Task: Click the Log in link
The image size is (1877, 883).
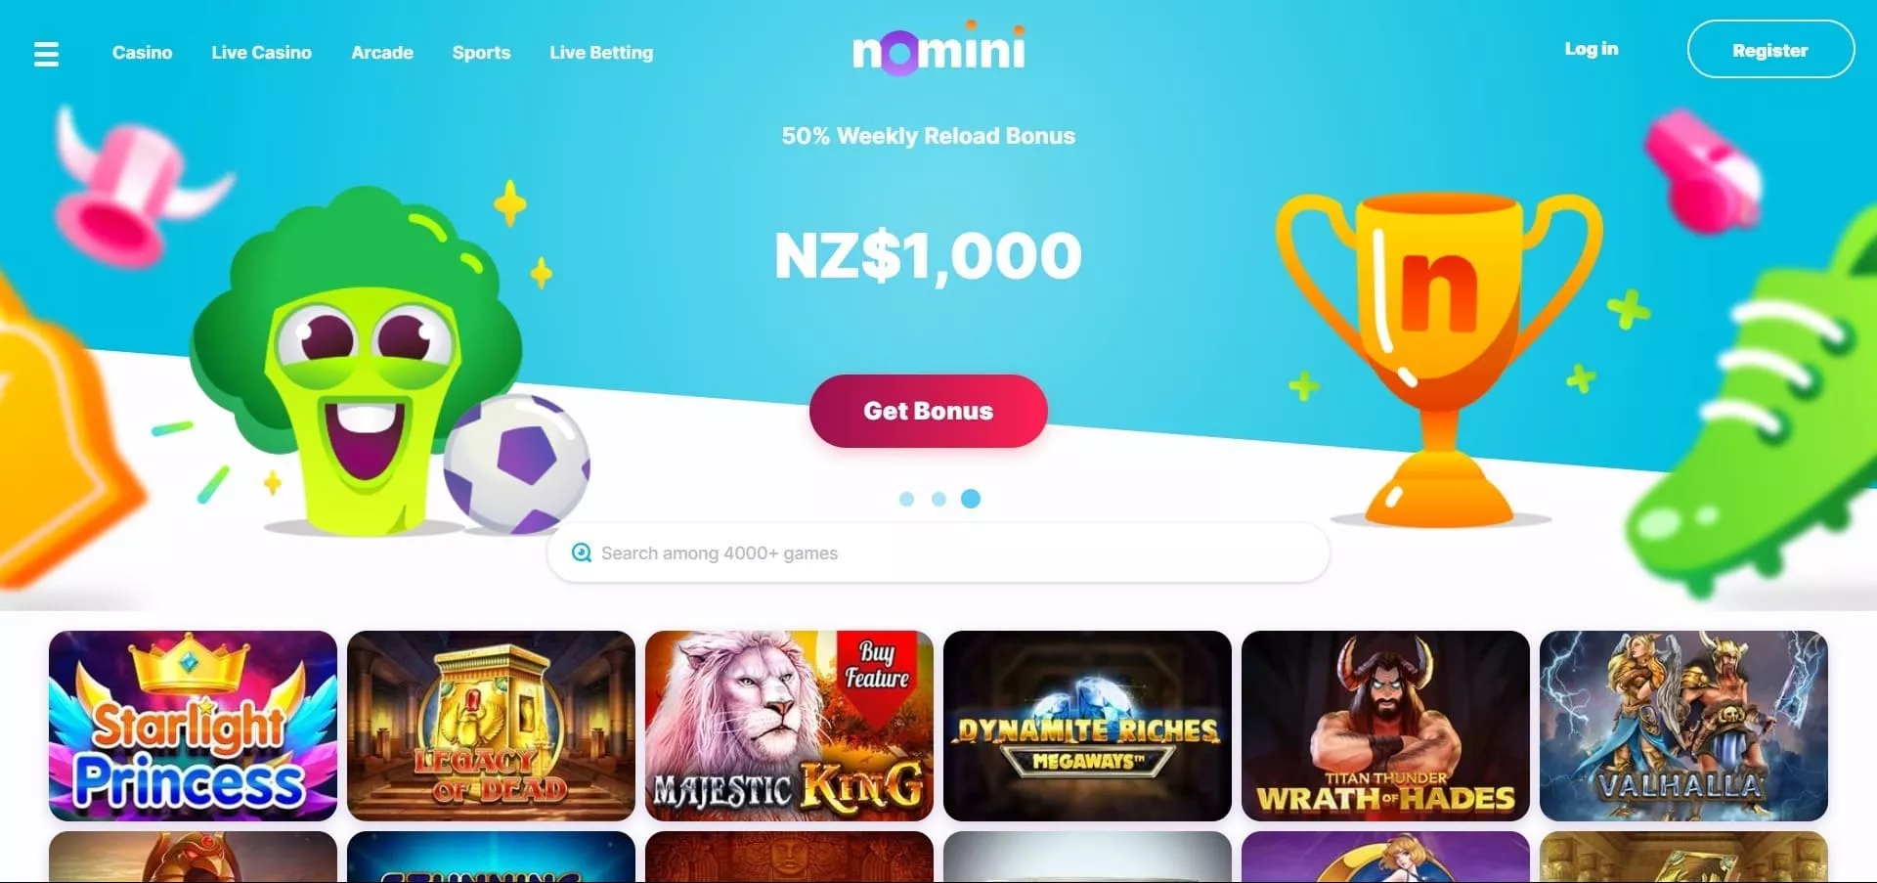Action: (x=1592, y=49)
